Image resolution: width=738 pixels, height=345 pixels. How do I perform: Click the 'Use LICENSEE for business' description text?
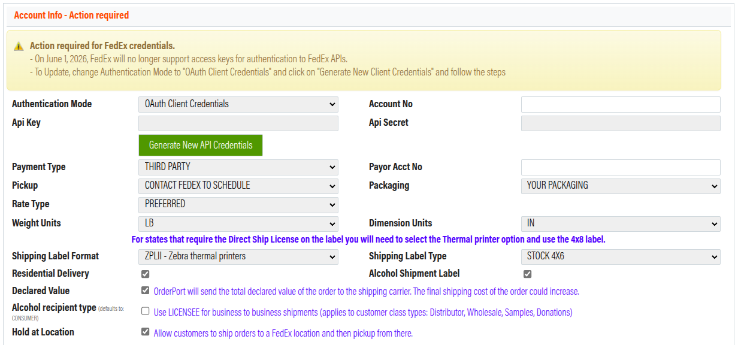[363, 313]
